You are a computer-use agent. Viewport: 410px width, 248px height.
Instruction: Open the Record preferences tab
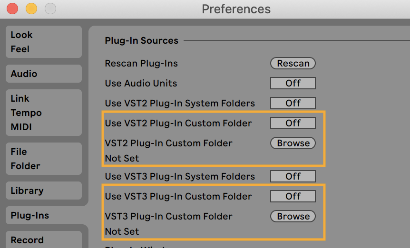click(43, 240)
